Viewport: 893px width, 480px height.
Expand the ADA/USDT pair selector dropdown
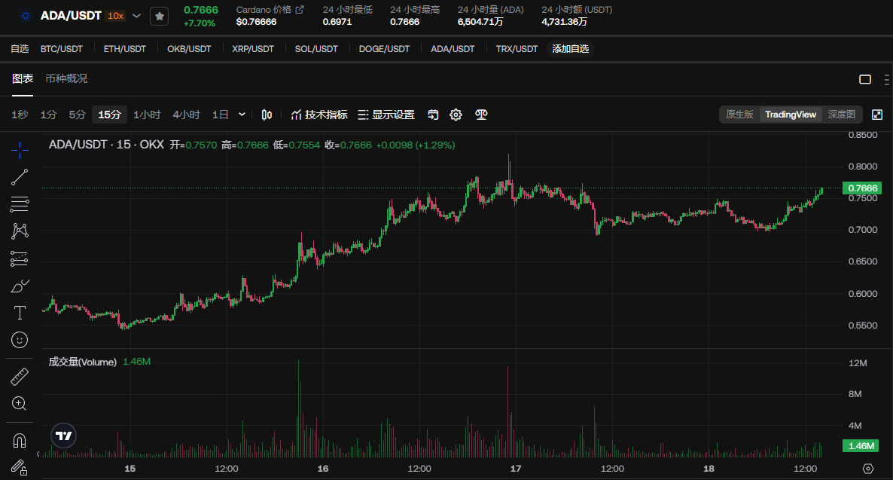[136, 16]
